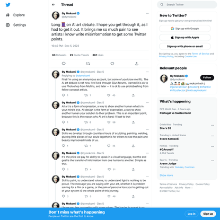Focus the Search Twitter field
The width and height of the screenshot is (220, 220).
[187, 5]
